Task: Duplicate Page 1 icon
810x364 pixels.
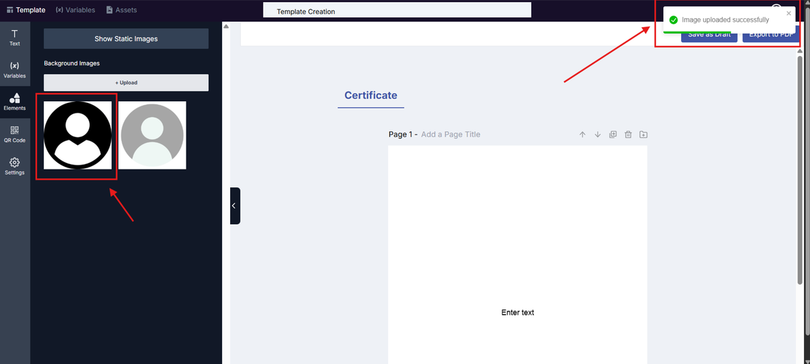Action: click(x=613, y=134)
